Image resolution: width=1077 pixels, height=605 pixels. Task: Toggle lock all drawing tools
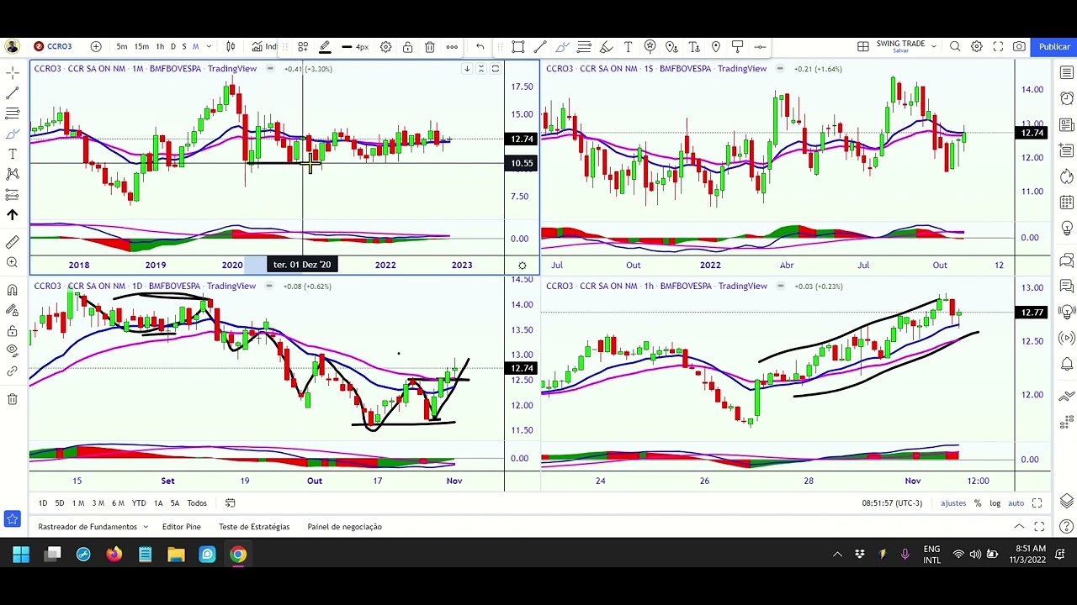[x=13, y=330]
